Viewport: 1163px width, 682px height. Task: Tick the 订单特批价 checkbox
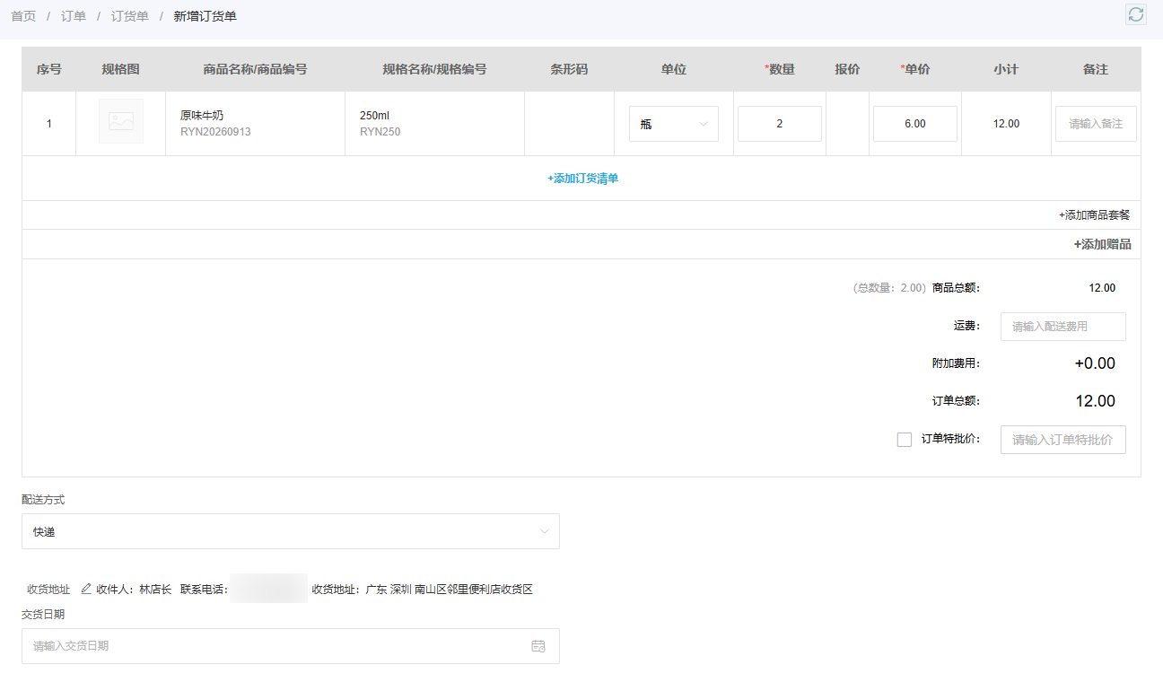[x=905, y=440]
